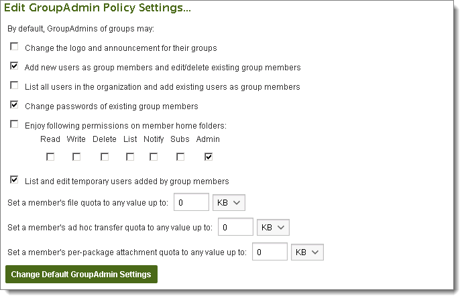Open per-package attachment quota unit dropdown
This screenshot has height=300, width=464.
tap(308, 252)
